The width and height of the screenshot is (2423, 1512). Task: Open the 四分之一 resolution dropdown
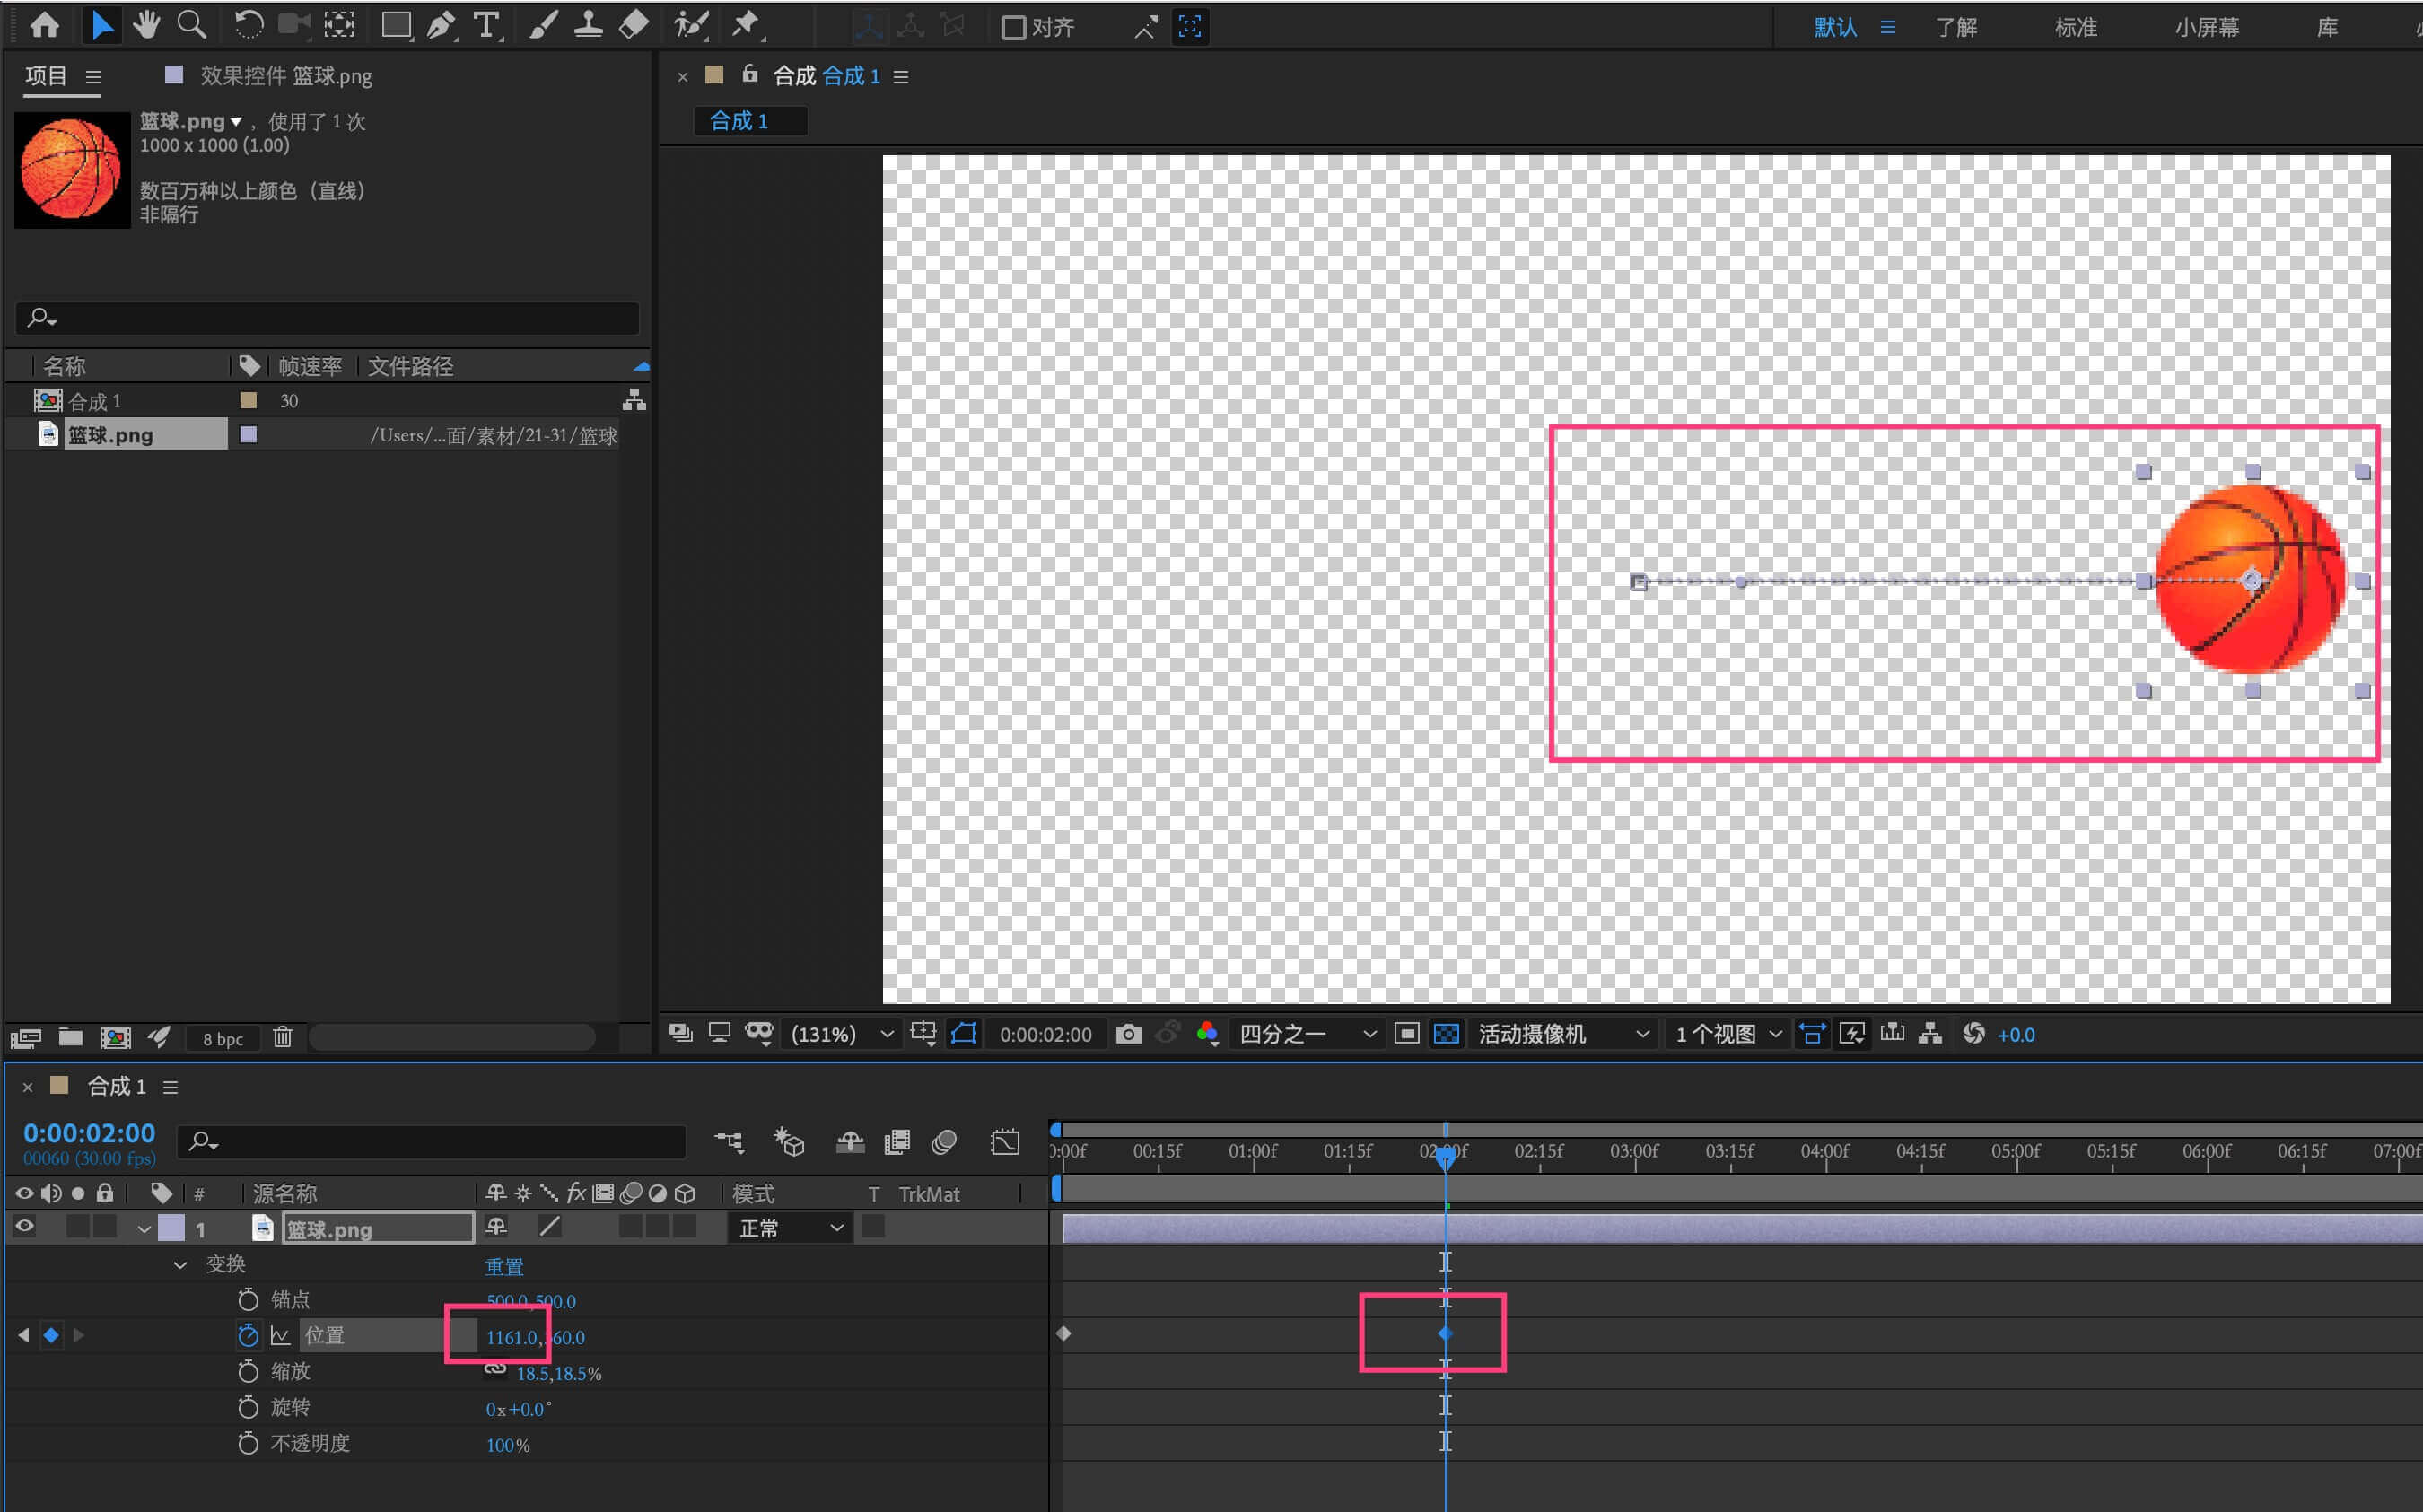tap(1307, 1034)
